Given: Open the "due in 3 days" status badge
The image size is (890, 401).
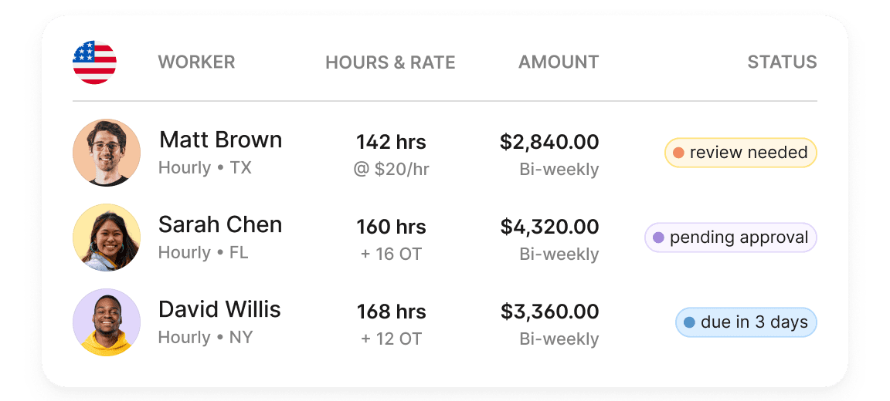Looking at the screenshot, I should [746, 322].
